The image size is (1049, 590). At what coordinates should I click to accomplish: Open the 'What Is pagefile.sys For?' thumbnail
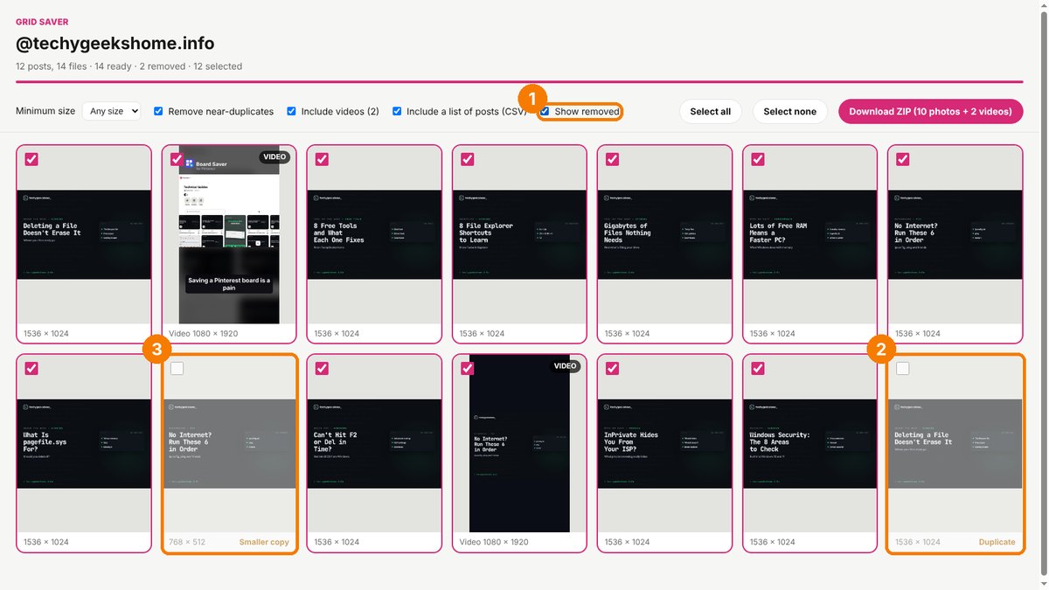point(84,443)
